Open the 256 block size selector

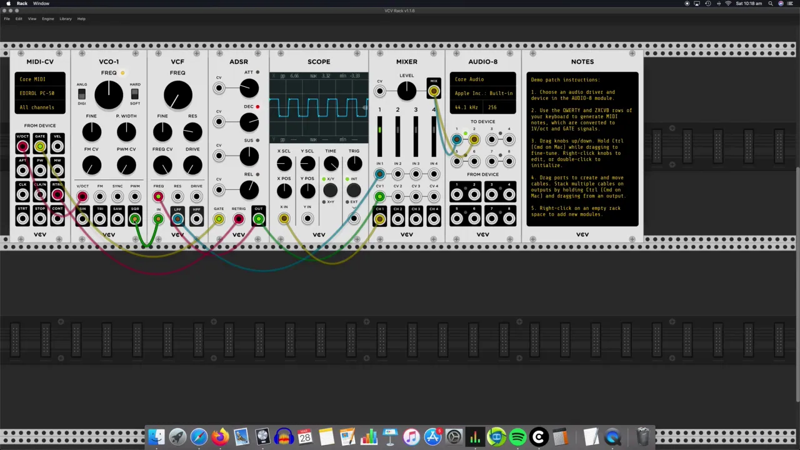[499, 107]
